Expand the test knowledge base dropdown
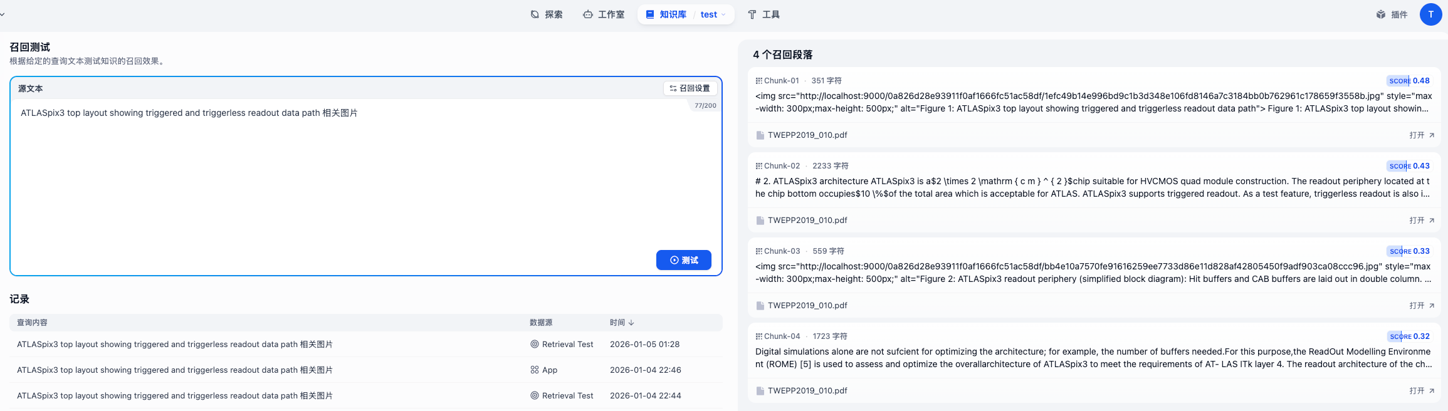 click(x=713, y=14)
